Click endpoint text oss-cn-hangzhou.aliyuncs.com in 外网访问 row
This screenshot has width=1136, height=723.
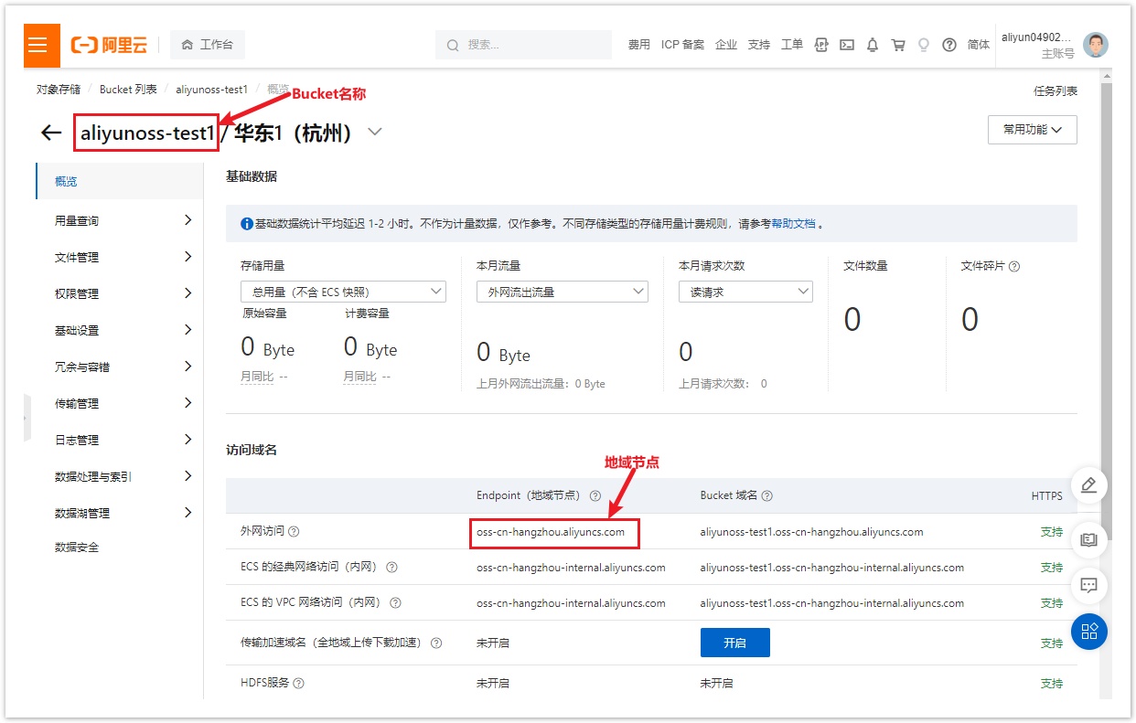[x=551, y=532]
